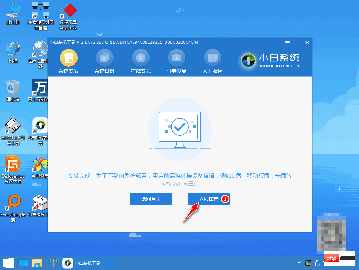This screenshot has width=359, height=270.
Task: Click 返回首页 to return home
Action: [151, 199]
